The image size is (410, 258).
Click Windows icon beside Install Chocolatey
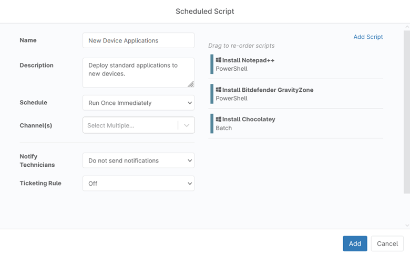[x=219, y=119]
